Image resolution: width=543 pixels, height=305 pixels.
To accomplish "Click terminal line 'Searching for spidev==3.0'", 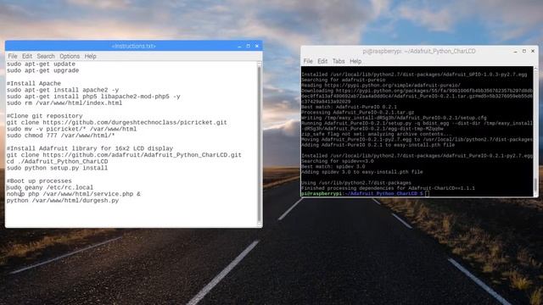I will point(338,161).
